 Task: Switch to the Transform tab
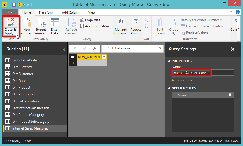(46, 12)
